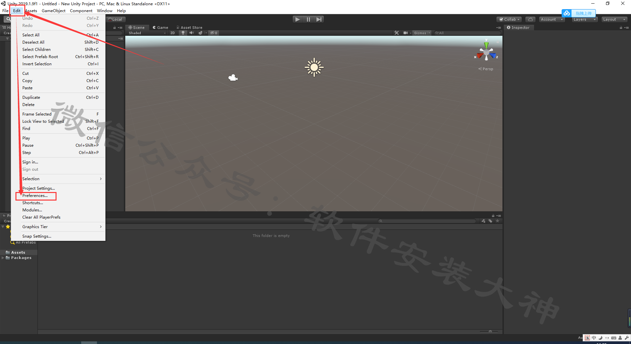Choose Preferences... in the Edit menu

[35, 196]
